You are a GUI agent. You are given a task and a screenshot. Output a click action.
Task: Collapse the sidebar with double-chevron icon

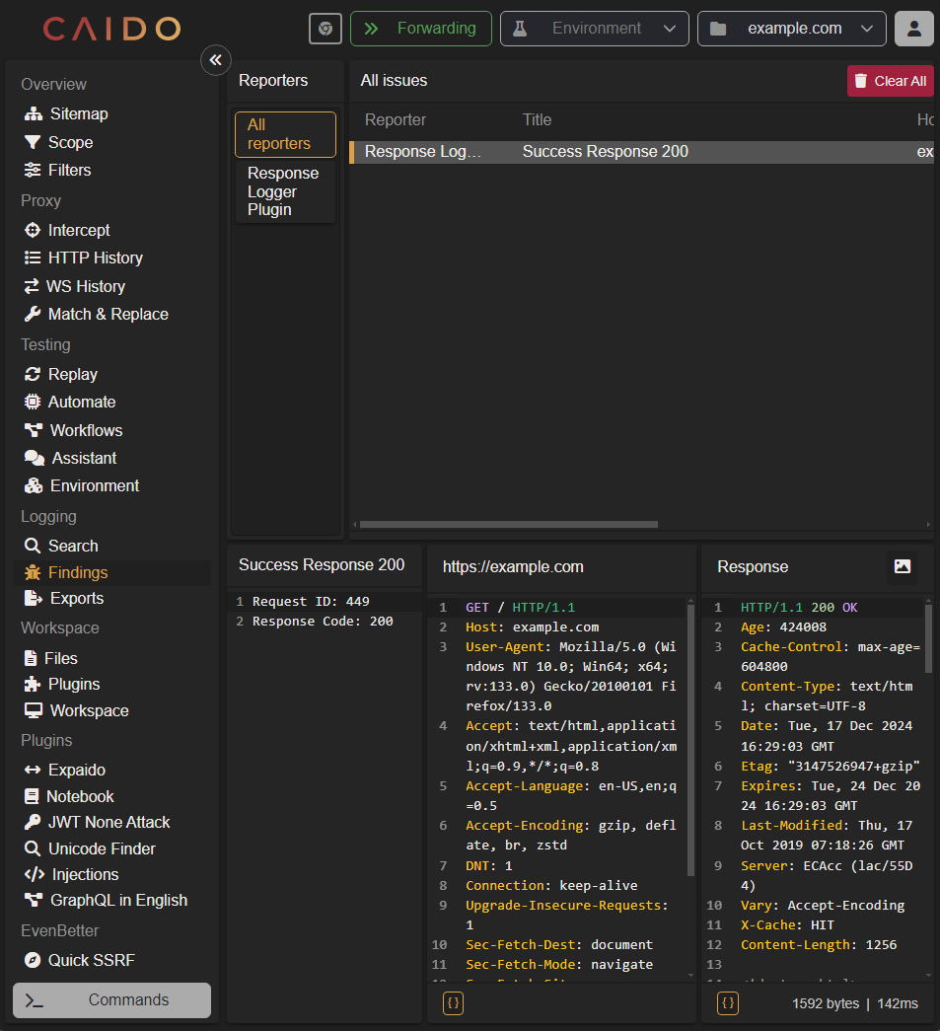[x=215, y=60]
